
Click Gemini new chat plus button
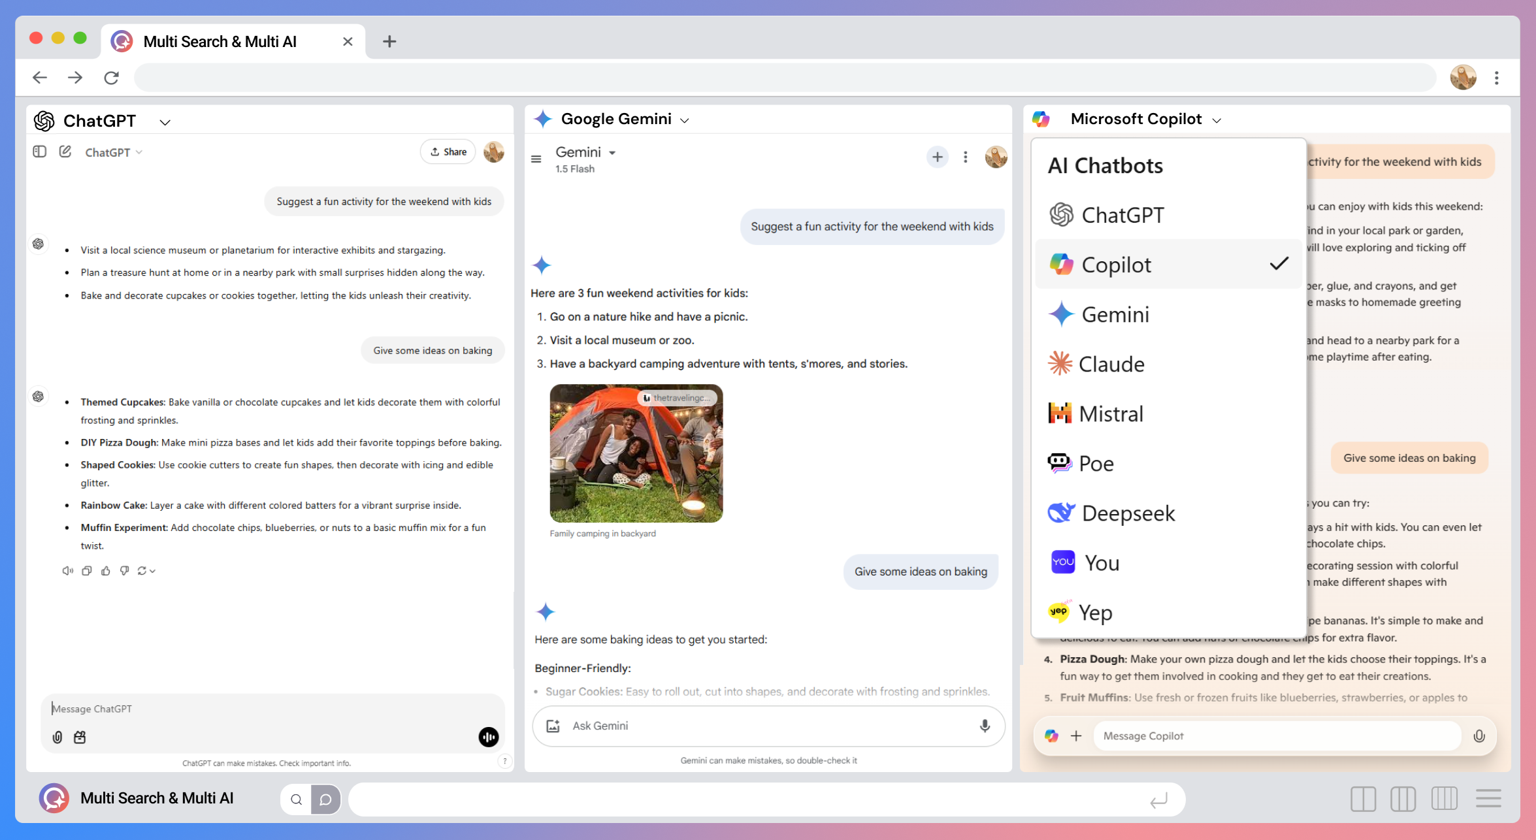[937, 157]
